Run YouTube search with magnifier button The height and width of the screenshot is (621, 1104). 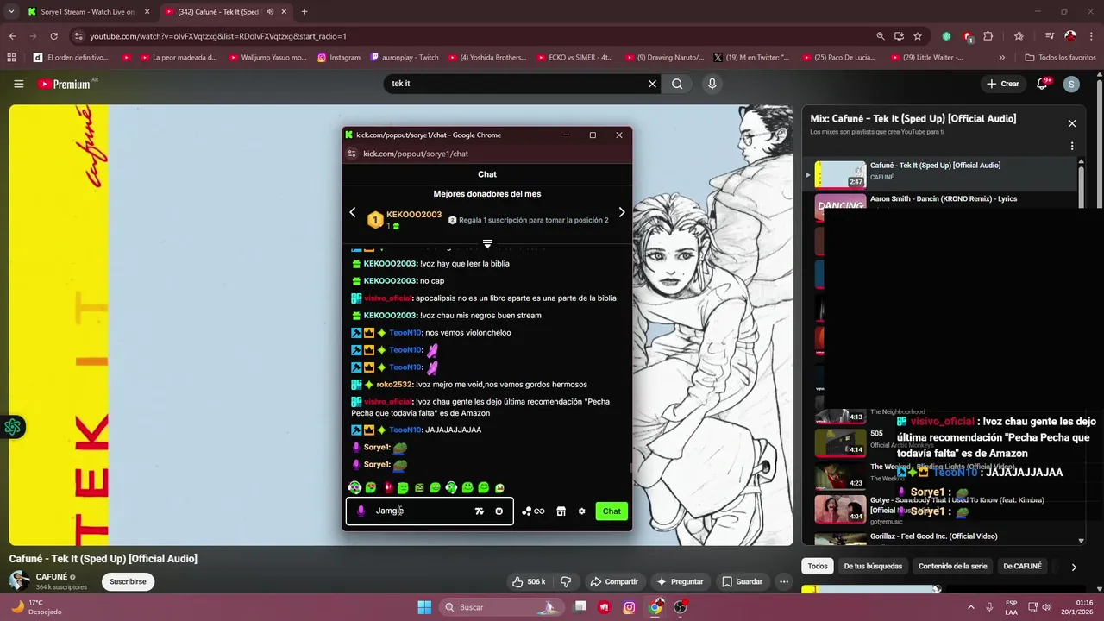pos(677,84)
